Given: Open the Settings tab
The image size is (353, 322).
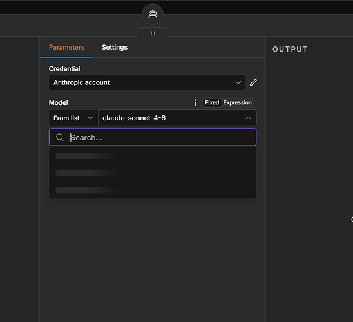Looking at the screenshot, I should point(115,47).
